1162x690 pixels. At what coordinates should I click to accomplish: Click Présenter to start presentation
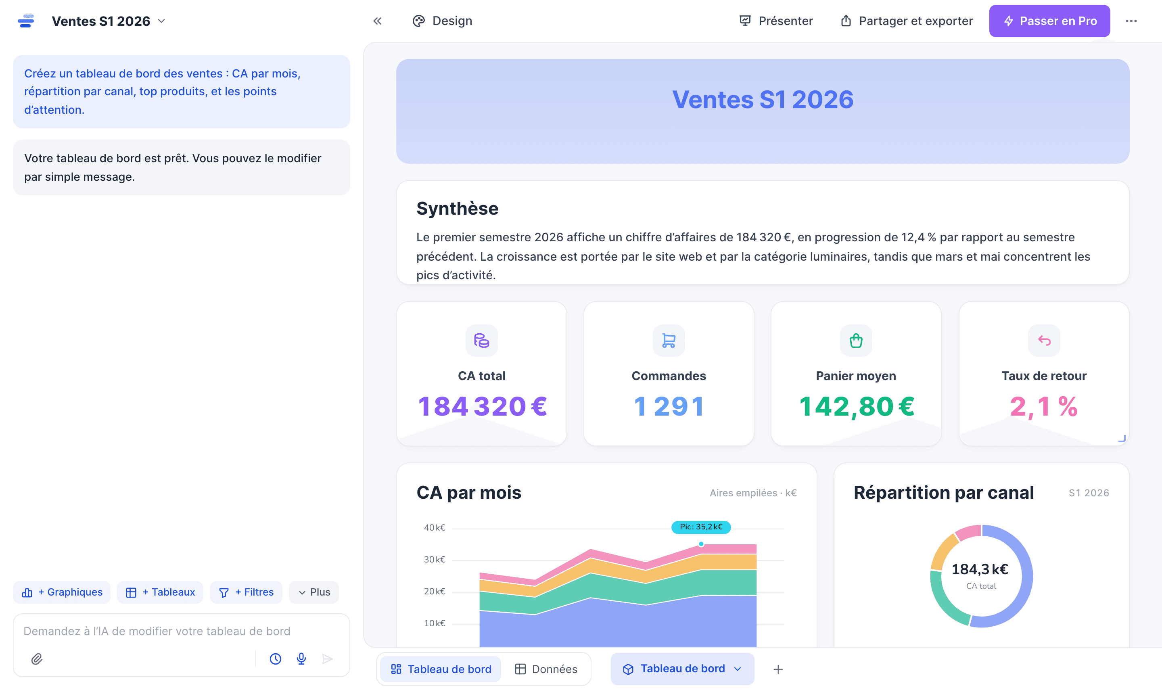pos(776,21)
